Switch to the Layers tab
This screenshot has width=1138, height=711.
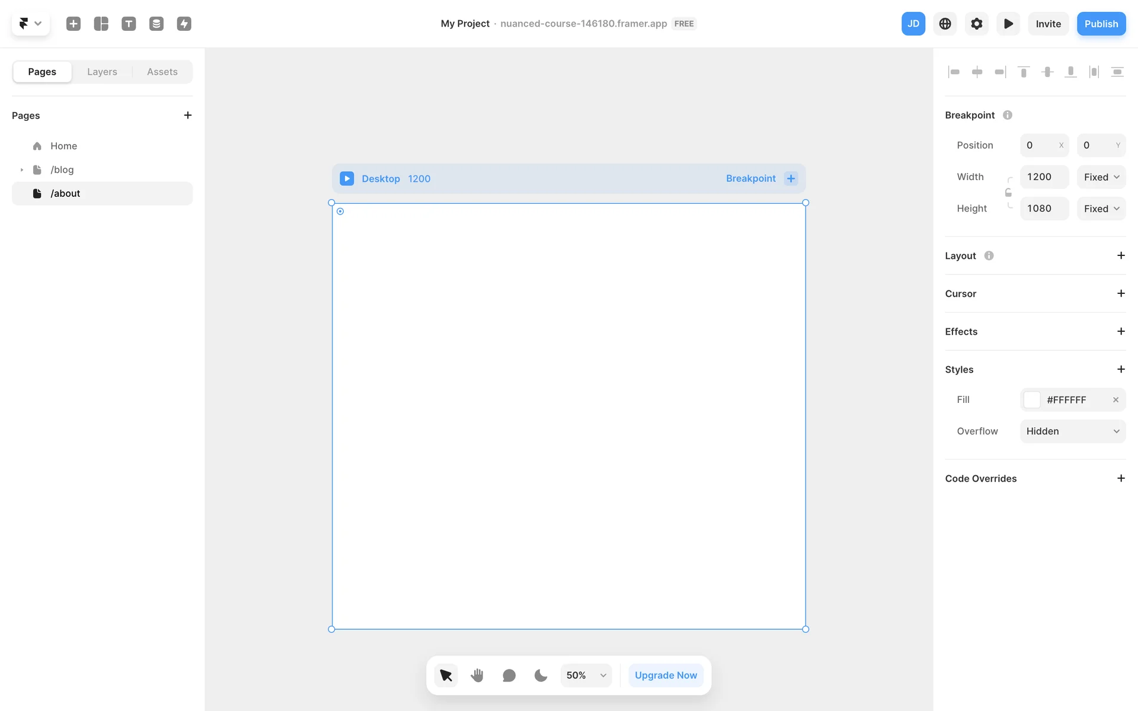[x=102, y=72]
